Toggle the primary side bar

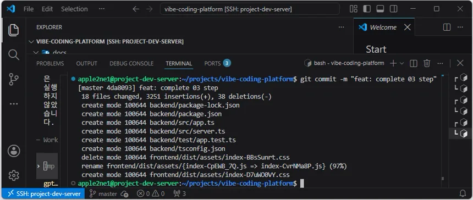coord(367,9)
